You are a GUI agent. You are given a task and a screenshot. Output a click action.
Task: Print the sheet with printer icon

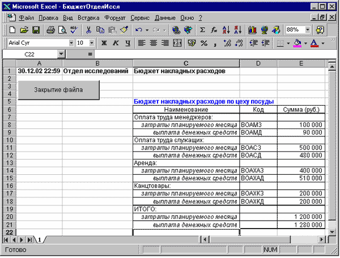point(51,30)
